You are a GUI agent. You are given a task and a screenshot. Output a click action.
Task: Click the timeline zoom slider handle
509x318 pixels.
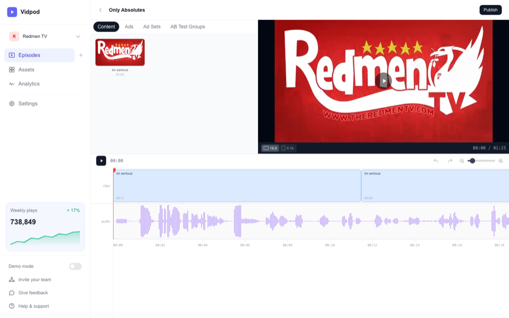click(472, 161)
